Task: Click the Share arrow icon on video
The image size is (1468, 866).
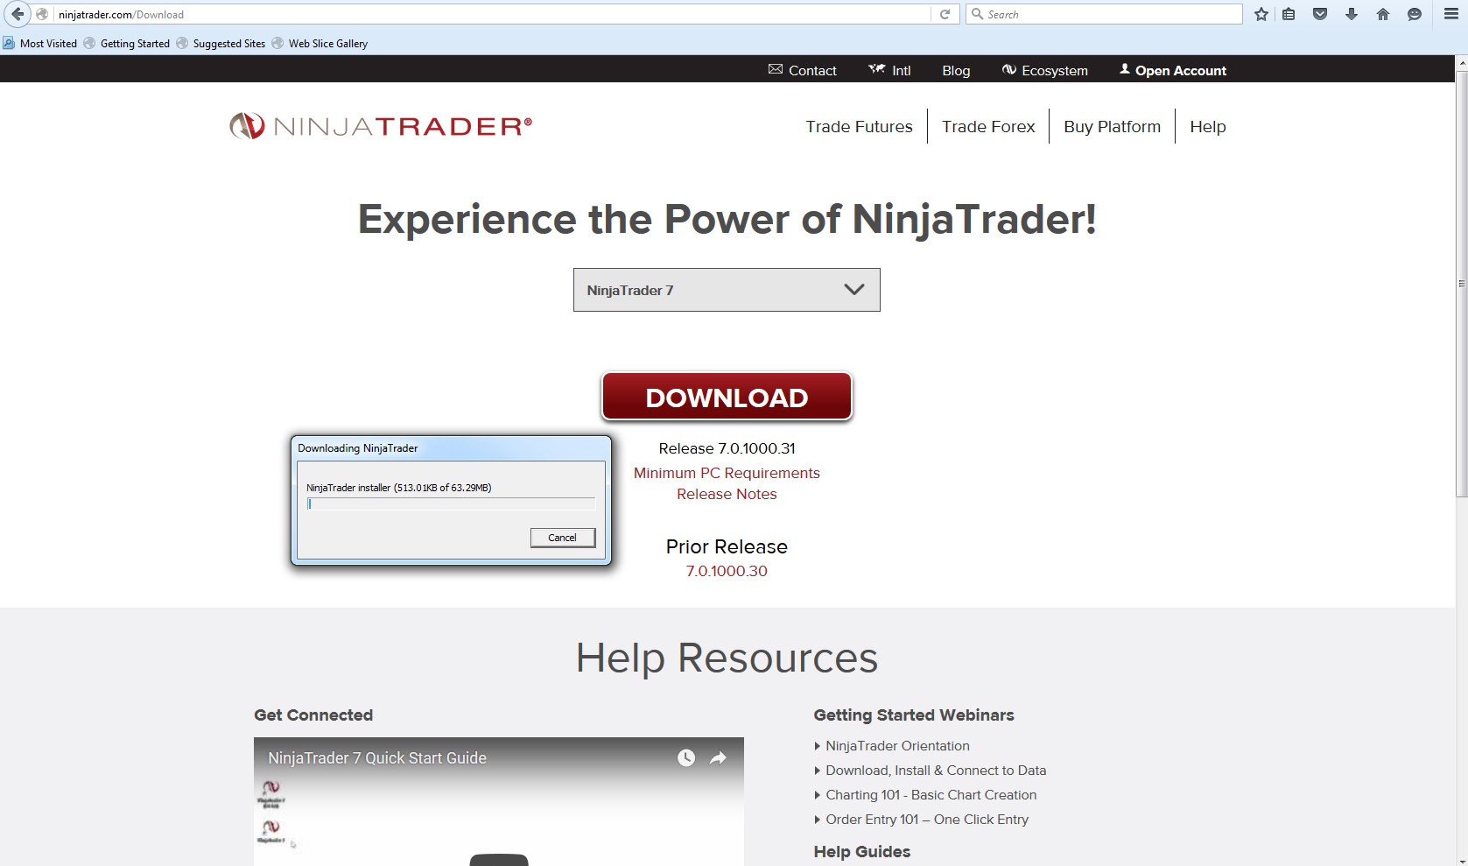Action: (x=718, y=758)
